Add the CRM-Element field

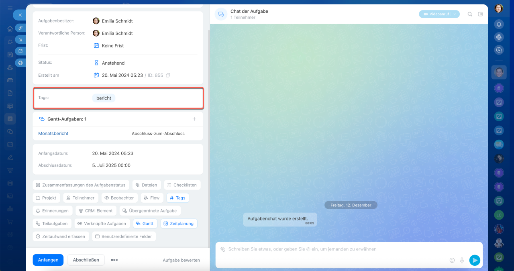click(96, 211)
